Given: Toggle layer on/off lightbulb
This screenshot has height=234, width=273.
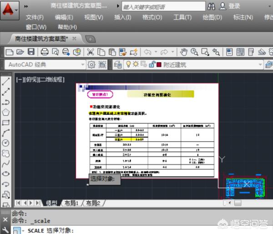Looking at the screenshot, I should pyautogui.click(x=128, y=64).
